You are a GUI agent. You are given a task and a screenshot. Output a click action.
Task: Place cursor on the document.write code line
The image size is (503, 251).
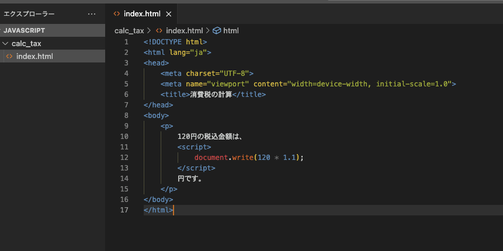pyautogui.click(x=249, y=157)
